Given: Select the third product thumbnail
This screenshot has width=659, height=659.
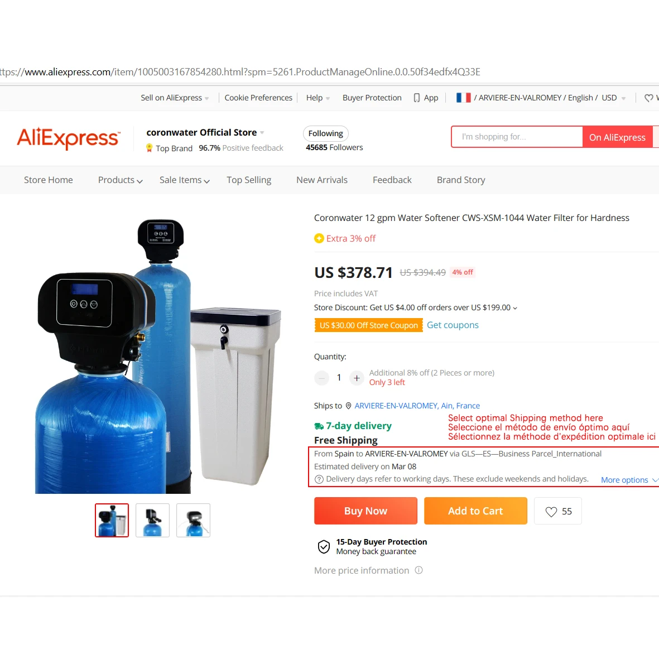Looking at the screenshot, I should pyautogui.click(x=193, y=520).
